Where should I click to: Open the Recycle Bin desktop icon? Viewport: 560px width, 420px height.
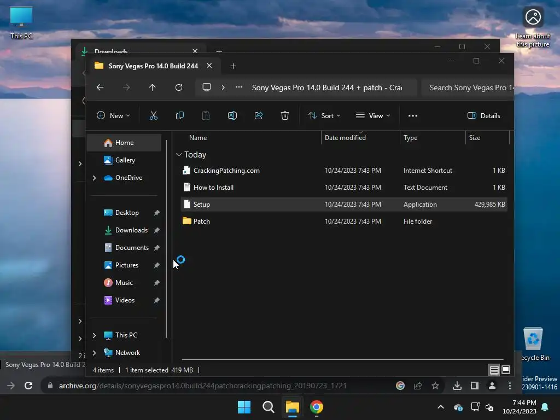click(534, 344)
